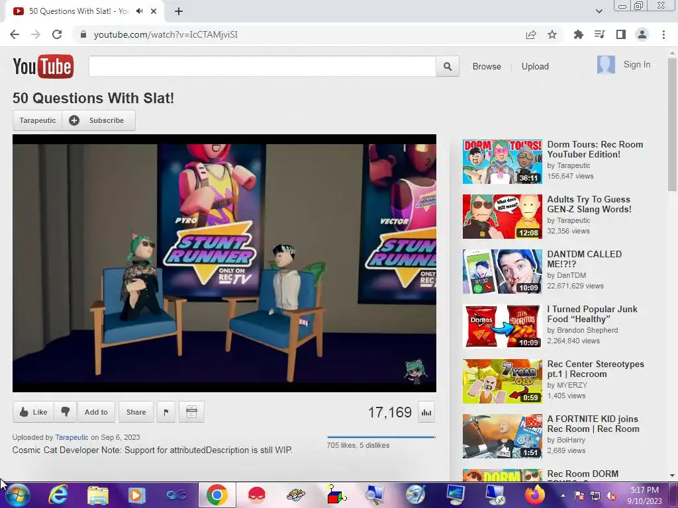Mute tab via speaker icon on tab
678x508 pixels.
click(139, 11)
